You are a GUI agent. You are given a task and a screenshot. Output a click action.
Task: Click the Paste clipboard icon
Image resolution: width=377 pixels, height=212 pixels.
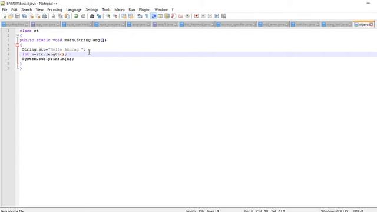pos(67,16)
